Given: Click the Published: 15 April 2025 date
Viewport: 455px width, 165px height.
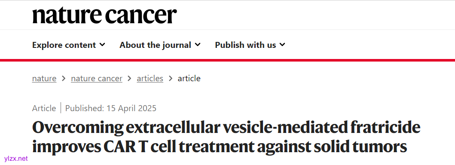Looking at the screenshot, I should (111, 108).
